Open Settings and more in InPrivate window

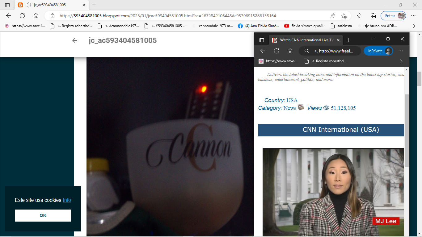click(x=401, y=51)
